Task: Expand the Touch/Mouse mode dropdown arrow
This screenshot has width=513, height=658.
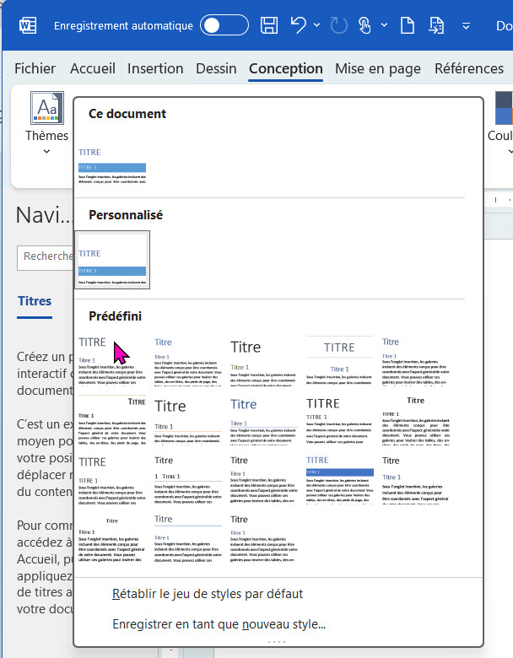Action: (x=386, y=25)
